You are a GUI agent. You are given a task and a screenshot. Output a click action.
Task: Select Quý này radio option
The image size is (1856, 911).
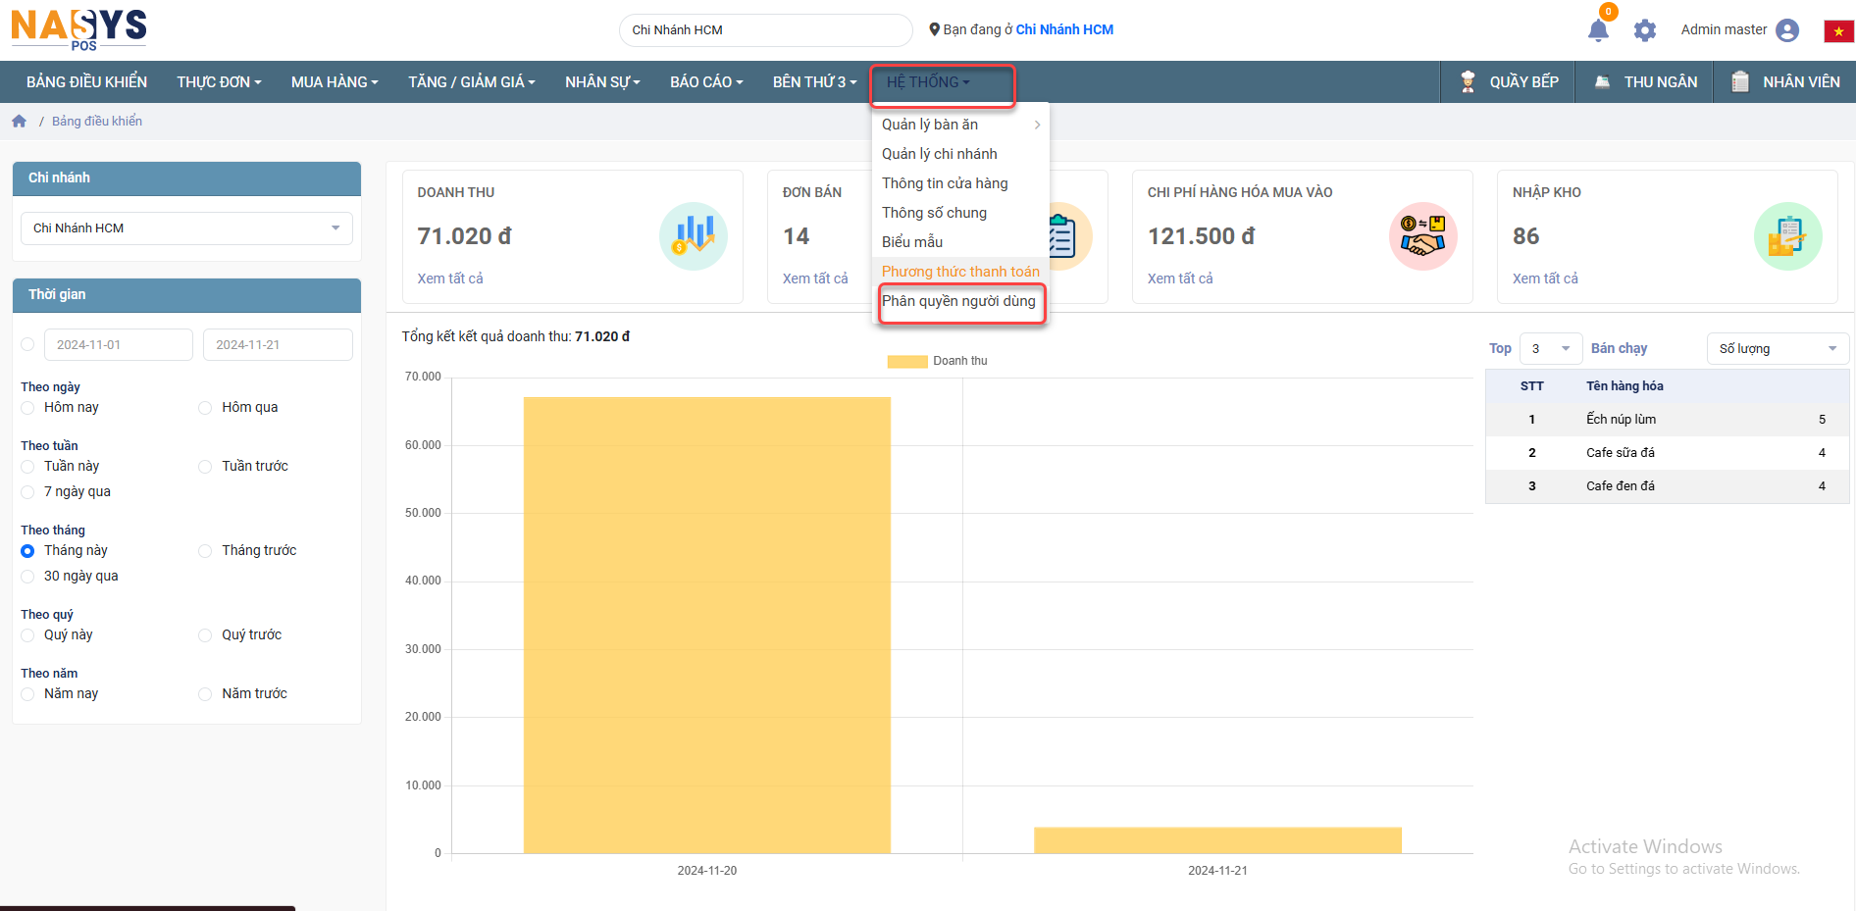(27, 635)
